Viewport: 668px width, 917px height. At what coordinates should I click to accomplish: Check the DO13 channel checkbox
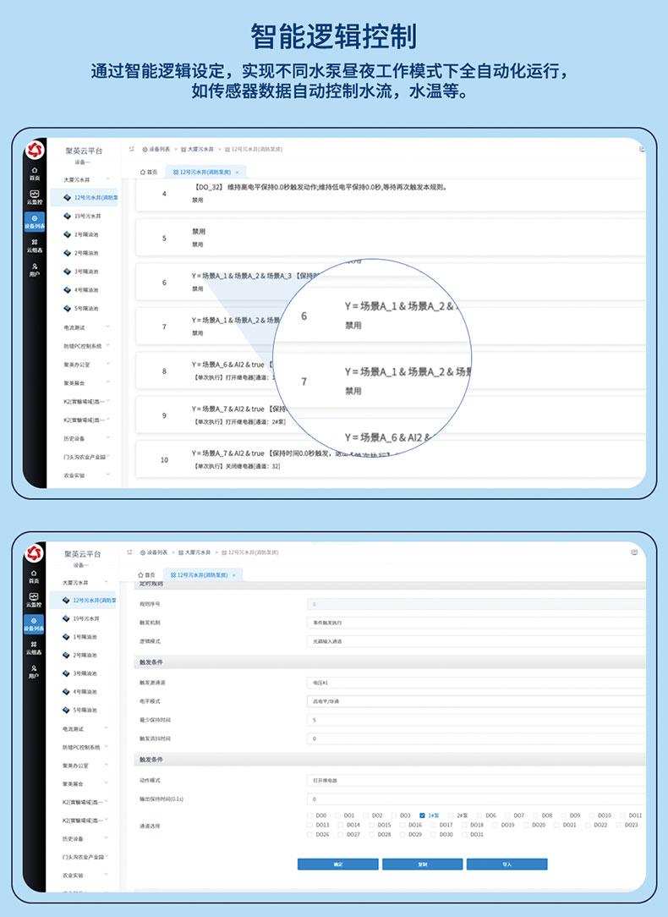[309, 825]
